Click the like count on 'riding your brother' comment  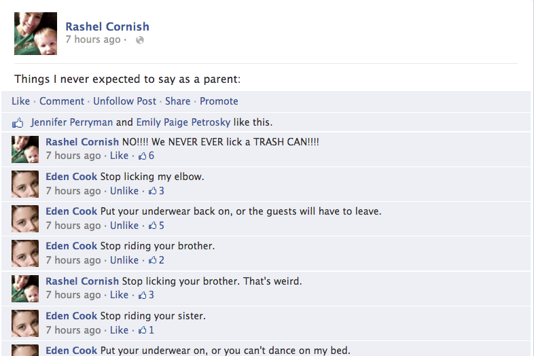[x=156, y=260]
